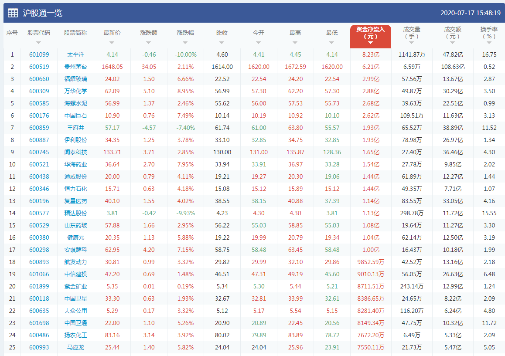Click sort arrow under 涨跌幅 header
The width and height of the screenshot is (505, 356).
point(185,43)
